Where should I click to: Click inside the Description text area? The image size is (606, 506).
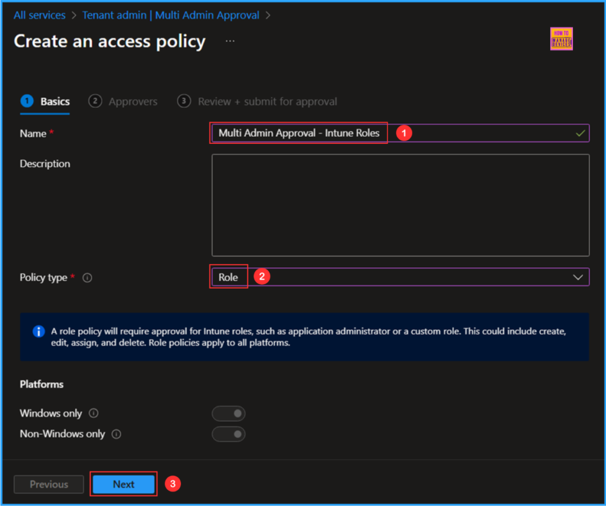point(401,205)
